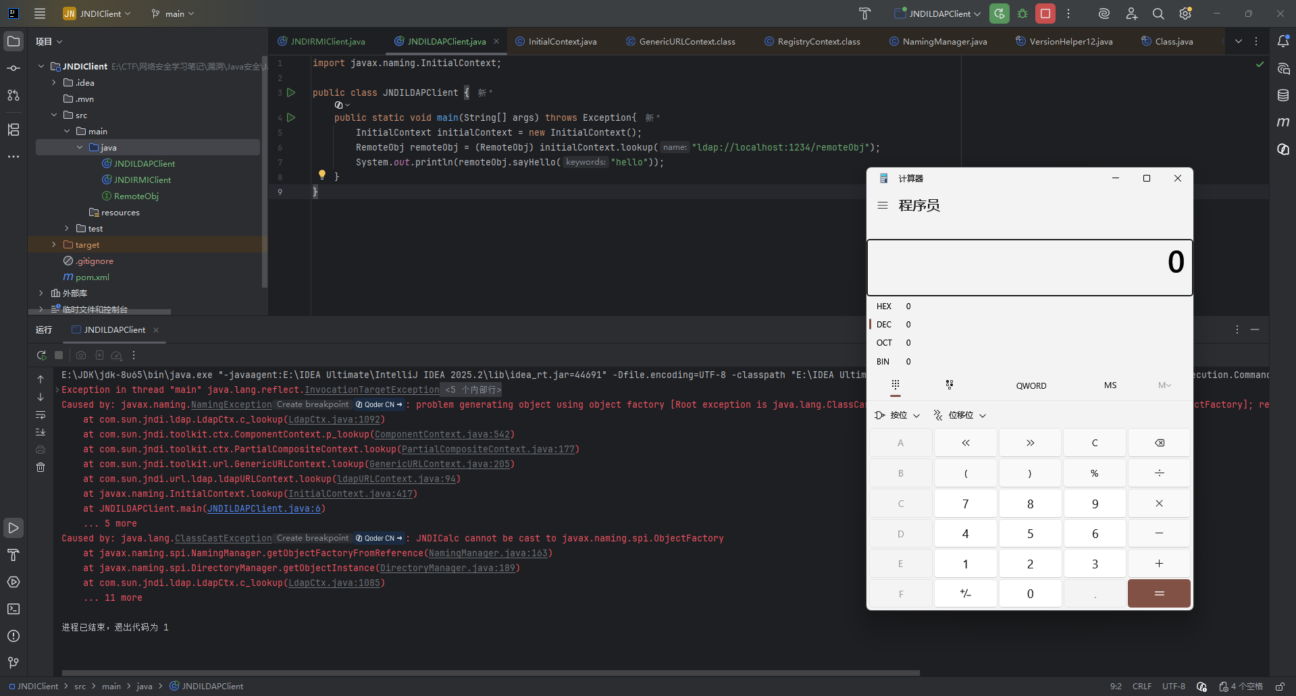Expand the test folder
Viewport: 1296px width, 696px height.
(67, 228)
